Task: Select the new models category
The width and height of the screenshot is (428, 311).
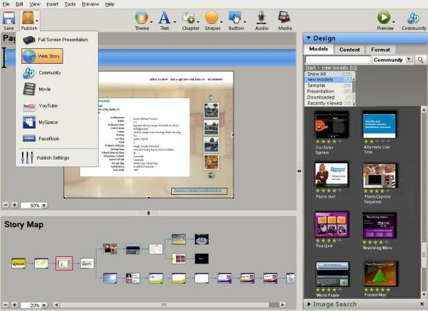Action: tap(329, 79)
